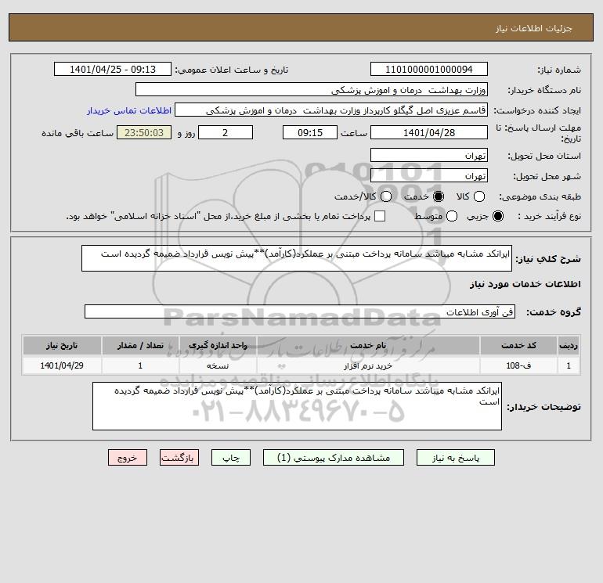603x583 pixels.
Task: Click the delivery province field تهران
Action: 429,155
